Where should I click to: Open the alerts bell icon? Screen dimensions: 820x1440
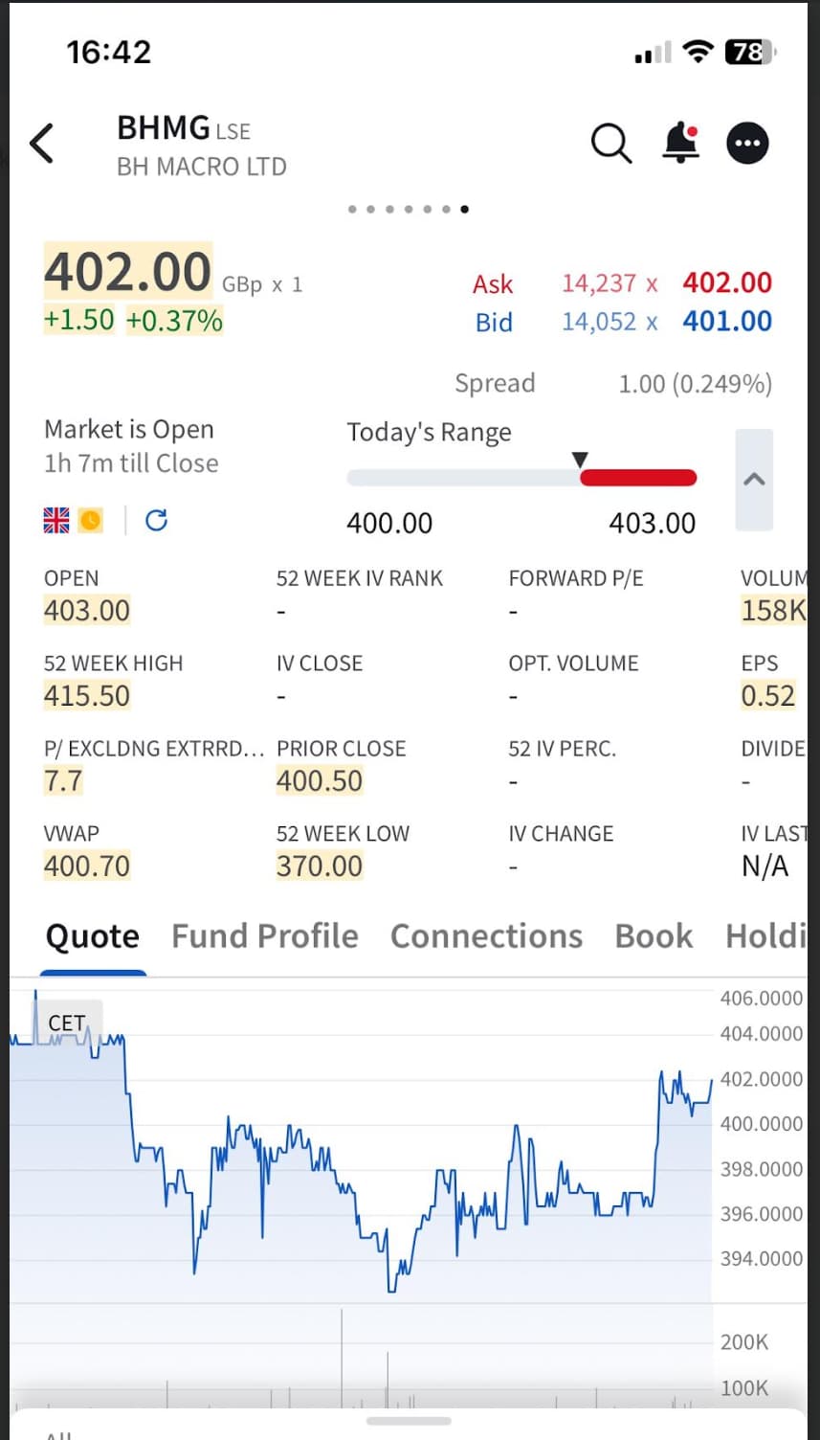[x=680, y=144]
